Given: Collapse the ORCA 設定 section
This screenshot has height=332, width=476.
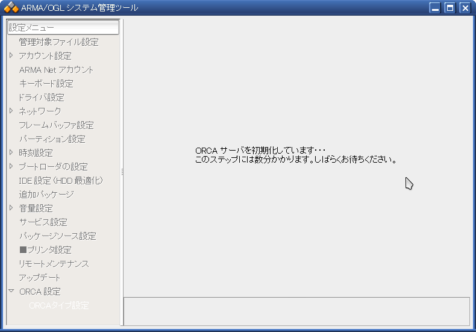Looking at the screenshot, I should pyautogui.click(x=11, y=291).
